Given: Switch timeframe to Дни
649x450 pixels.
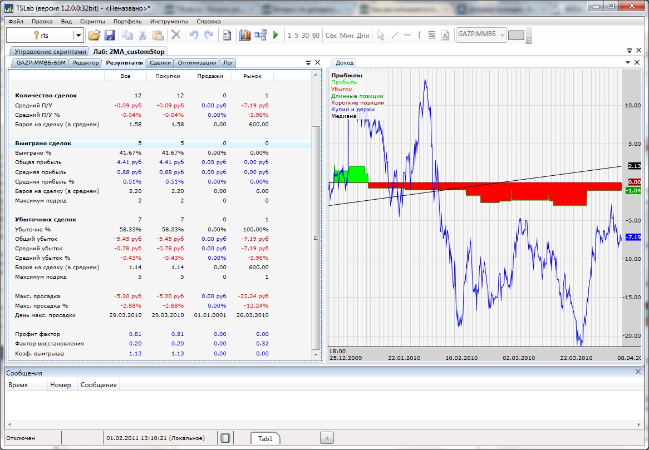Looking at the screenshot, I should tap(363, 36).
